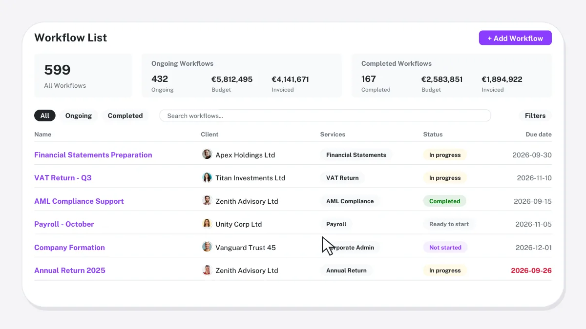Click avatar in Annual Return 2025 row
This screenshot has height=329, width=586.
[x=207, y=270]
